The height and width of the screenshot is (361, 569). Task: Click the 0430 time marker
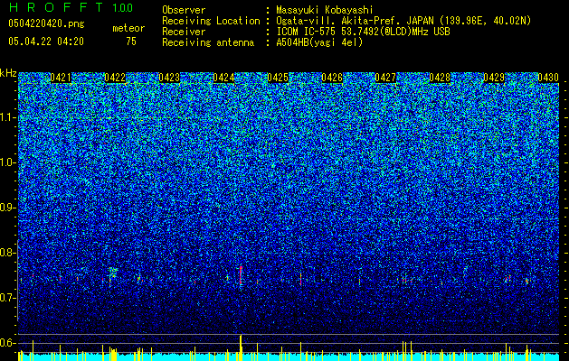coord(548,78)
